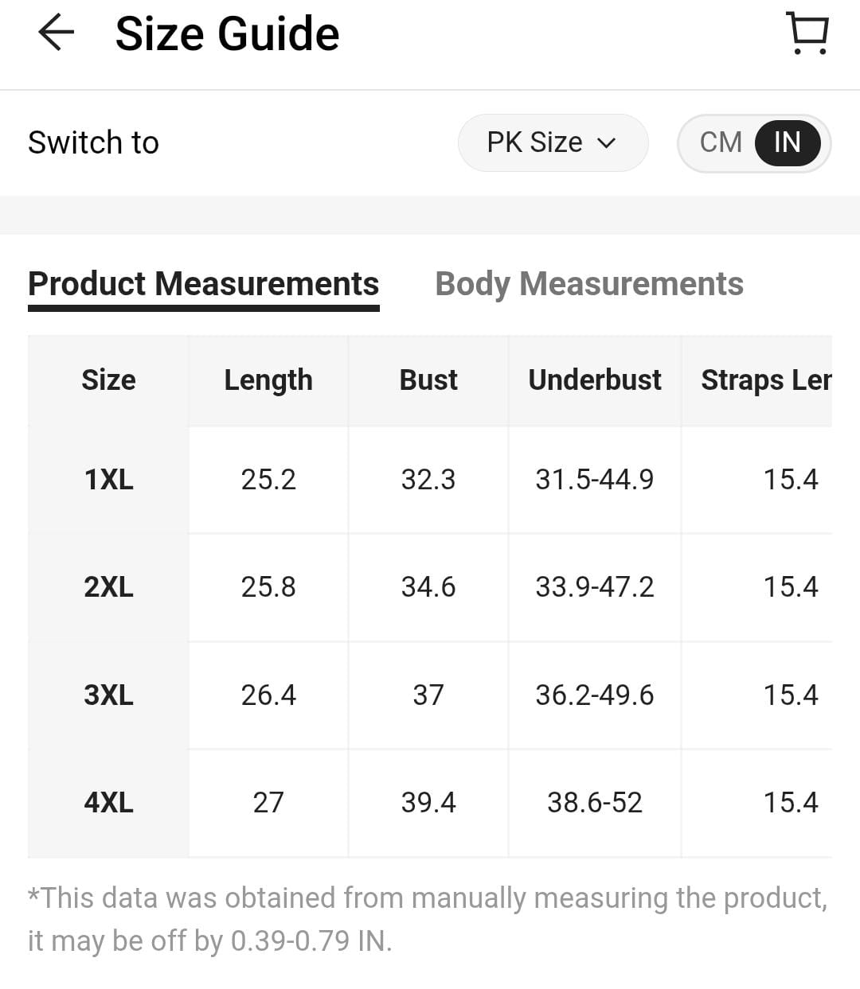The height and width of the screenshot is (989, 860).
Task: Switch to Body Measurements tab
Action: 589,284
